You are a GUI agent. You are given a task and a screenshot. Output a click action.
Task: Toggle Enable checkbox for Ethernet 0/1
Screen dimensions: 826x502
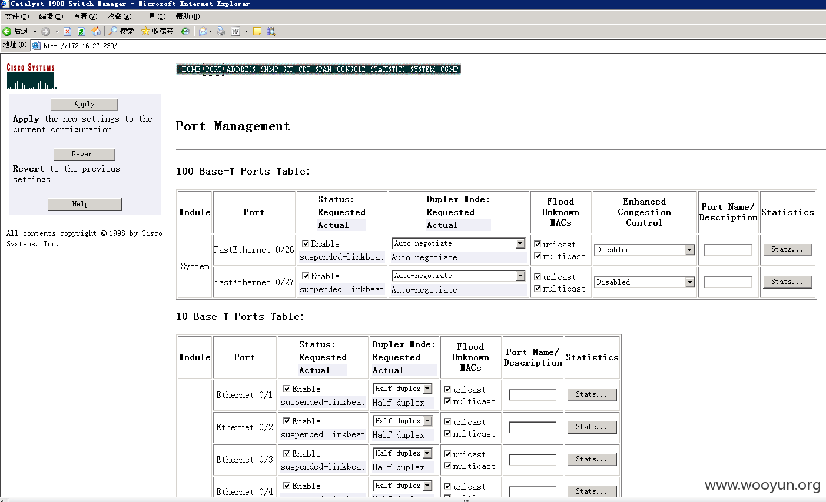tap(287, 389)
